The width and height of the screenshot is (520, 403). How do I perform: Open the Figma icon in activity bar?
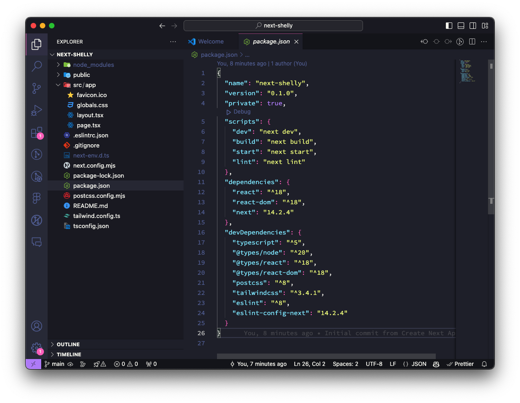click(x=37, y=198)
